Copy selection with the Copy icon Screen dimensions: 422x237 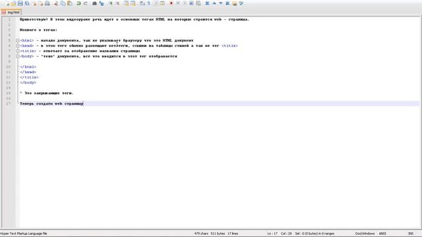pyautogui.click(x=63, y=3)
